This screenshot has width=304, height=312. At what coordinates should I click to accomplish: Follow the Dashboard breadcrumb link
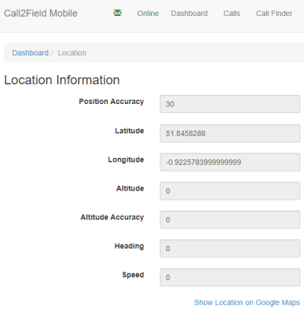(30, 52)
